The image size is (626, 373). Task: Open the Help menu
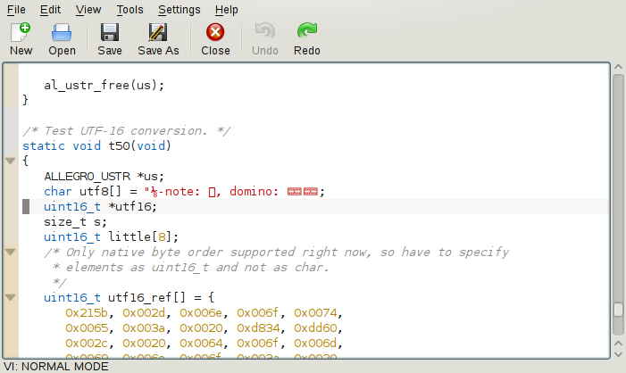[227, 9]
